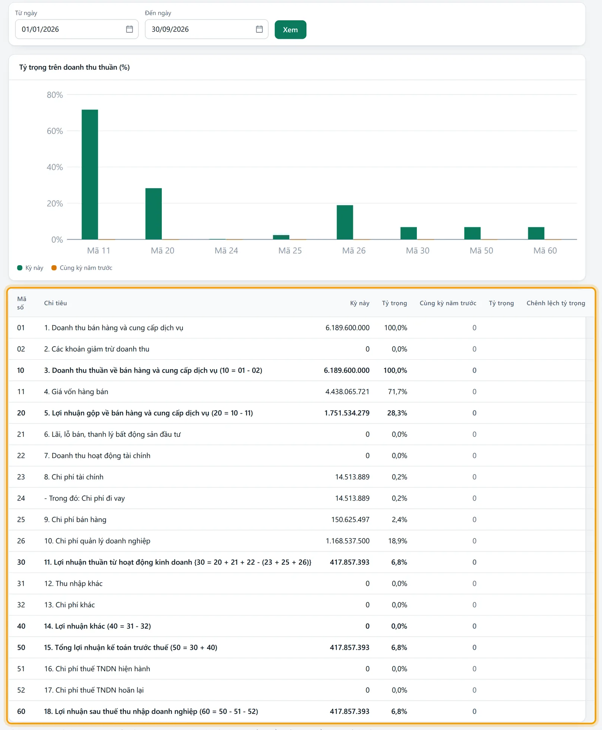602x730 pixels.
Task: Select row 8. Chi phí tài chính
Action: (x=297, y=477)
